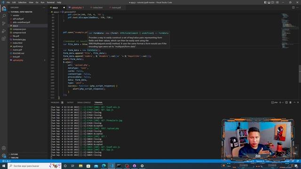Screen dimensions: 301x169
Task: Switch to the Debug Console panel tab
Action: click(84, 102)
